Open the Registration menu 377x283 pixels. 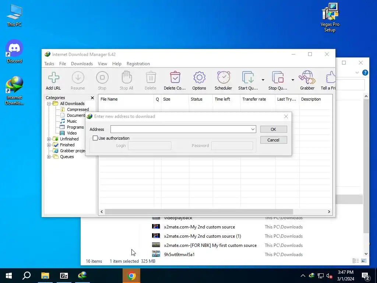pyautogui.click(x=138, y=64)
